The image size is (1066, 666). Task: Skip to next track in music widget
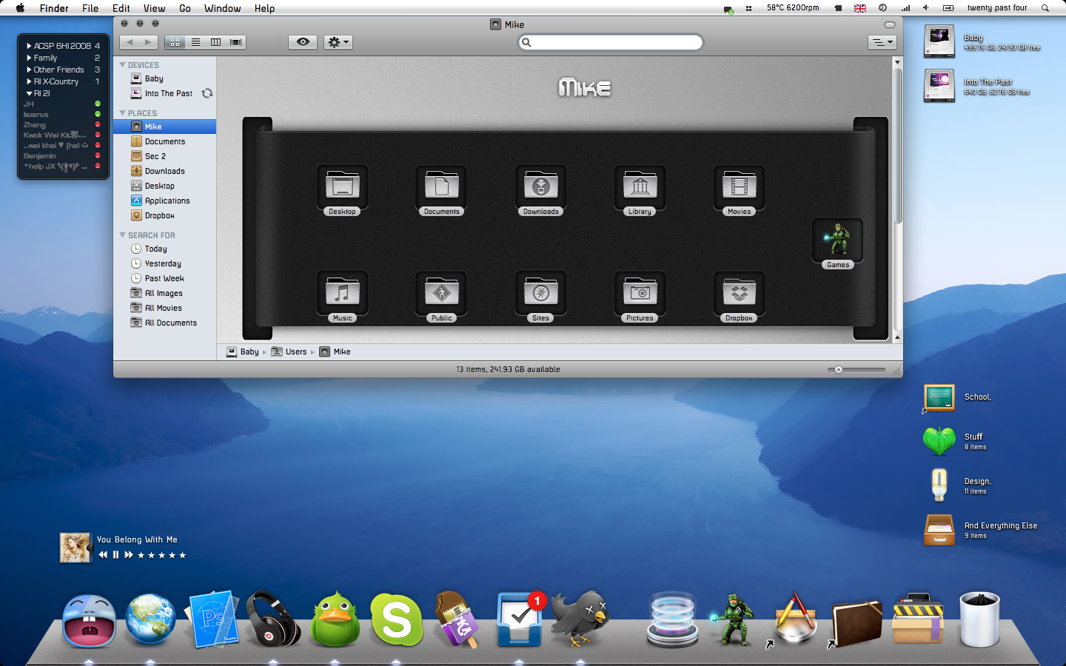tap(129, 554)
